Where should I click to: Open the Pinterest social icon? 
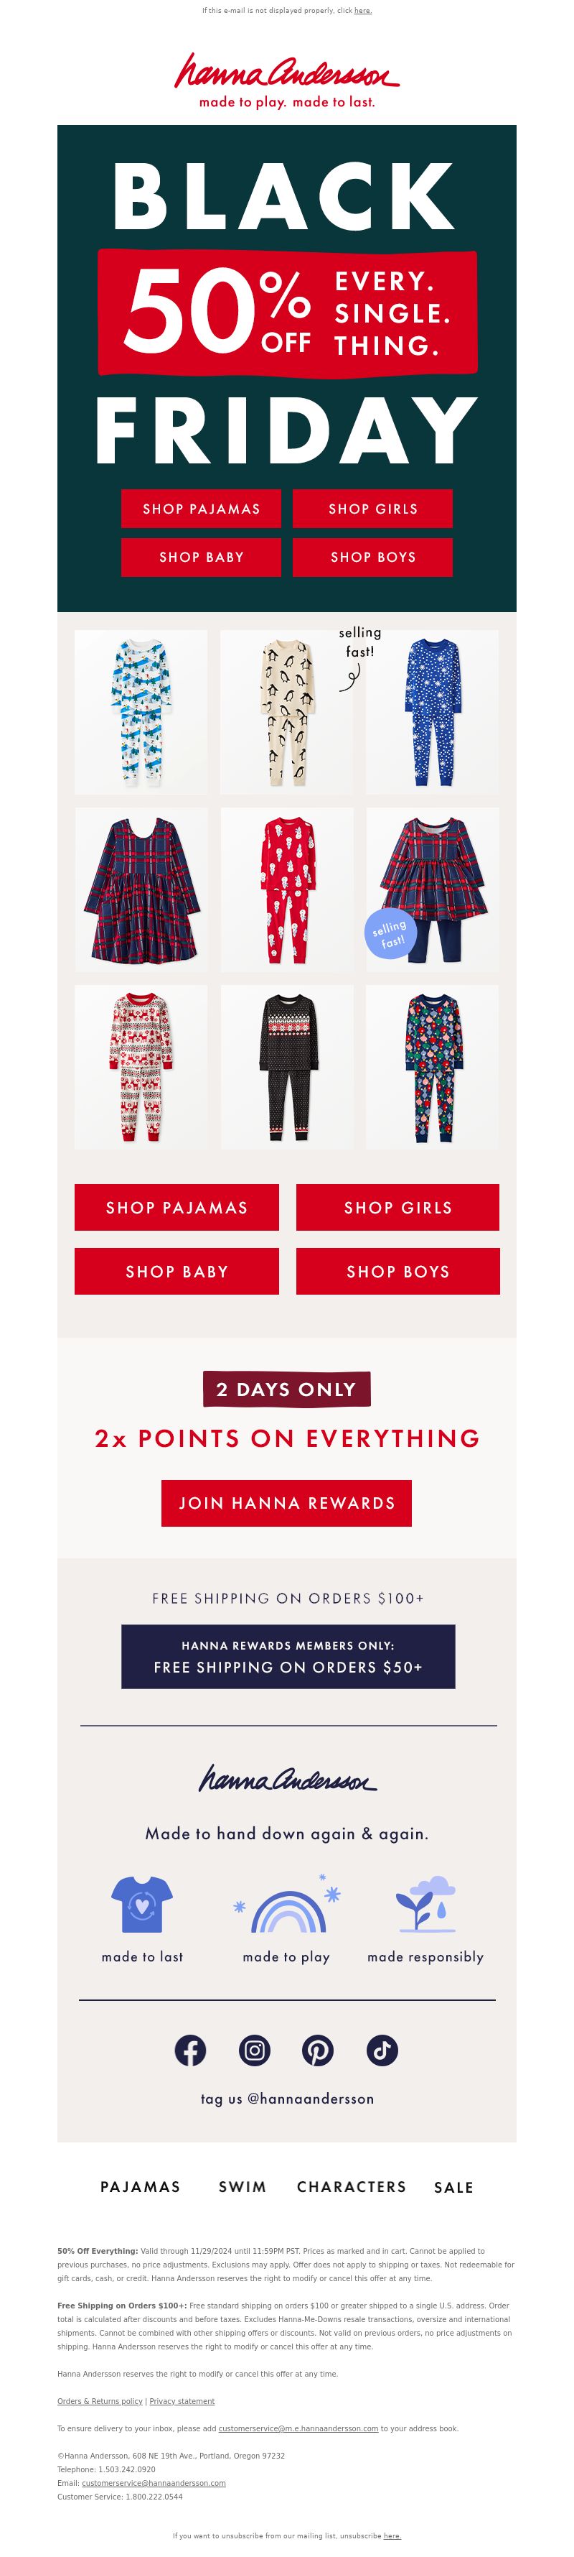click(x=319, y=2050)
